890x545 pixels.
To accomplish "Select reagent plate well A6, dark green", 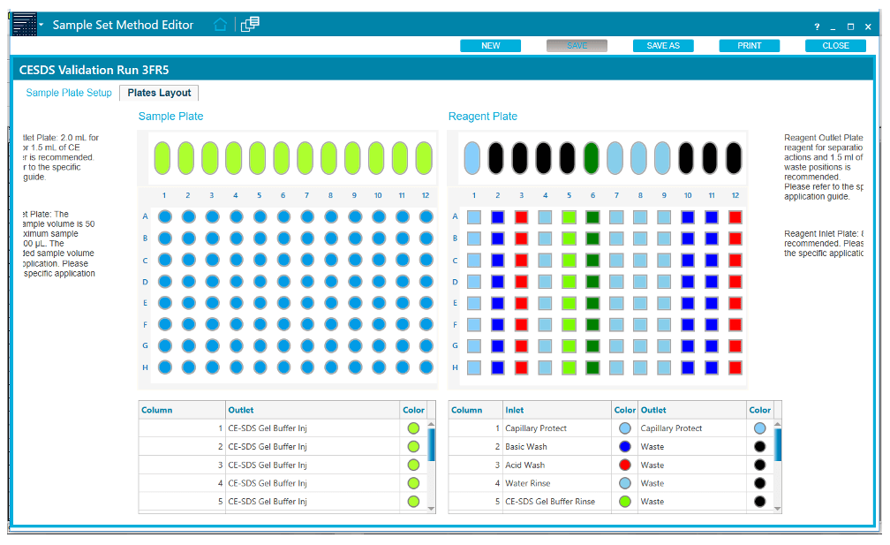I will (592, 217).
